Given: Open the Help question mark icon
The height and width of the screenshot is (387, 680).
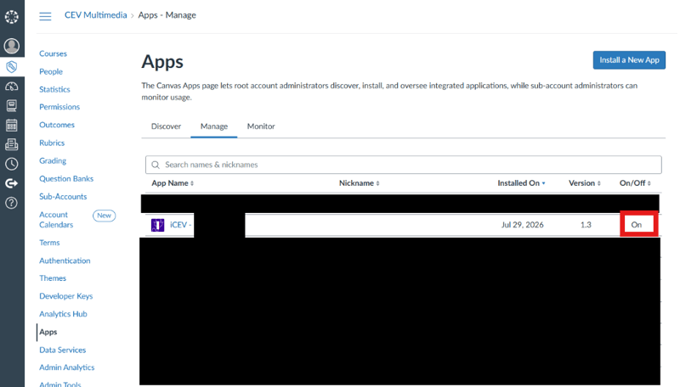Looking at the screenshot, I should coord(12,203).
